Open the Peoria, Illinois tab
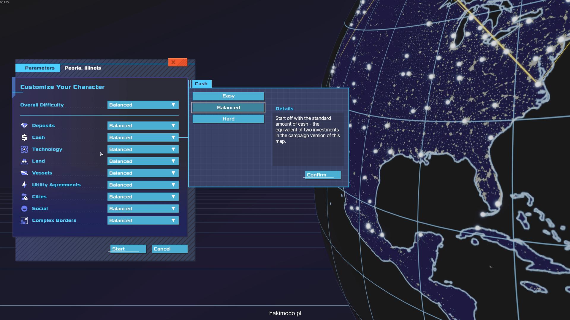Screen dimensions: 570x320 coord(83,68)
